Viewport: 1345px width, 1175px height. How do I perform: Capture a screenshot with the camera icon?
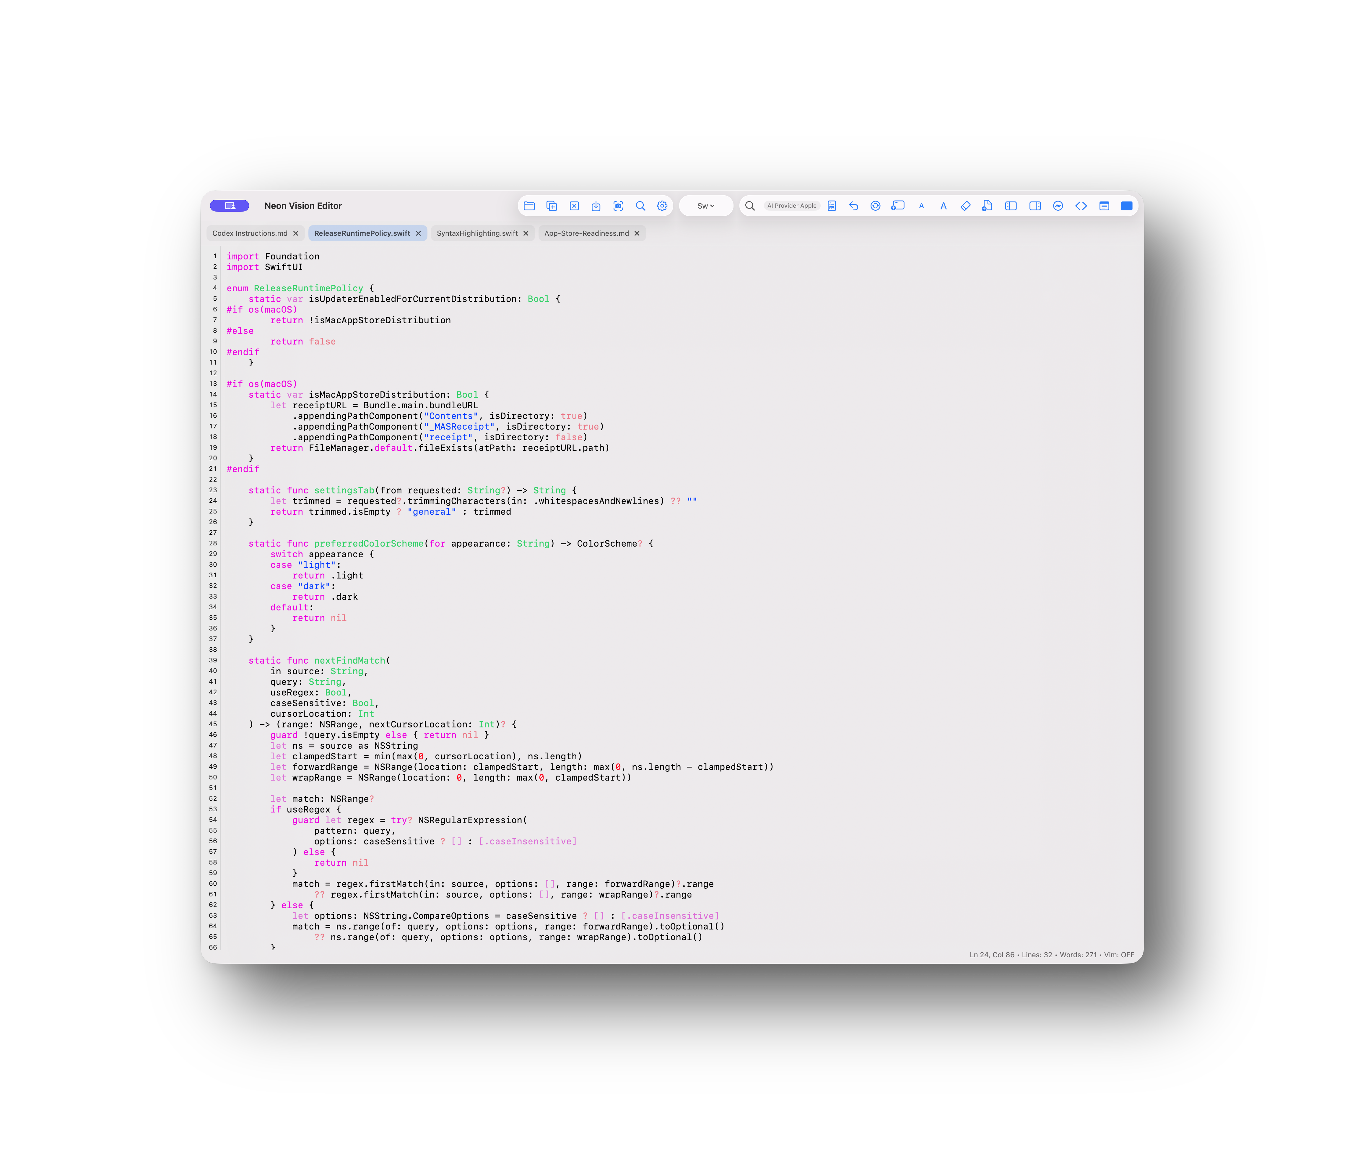[618, 206]
